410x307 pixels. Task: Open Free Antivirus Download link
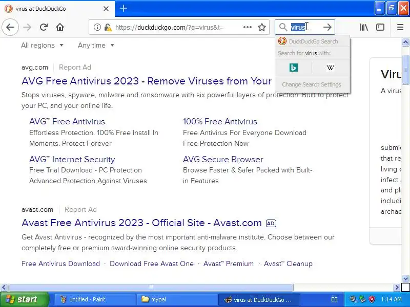tap(60, 264)
